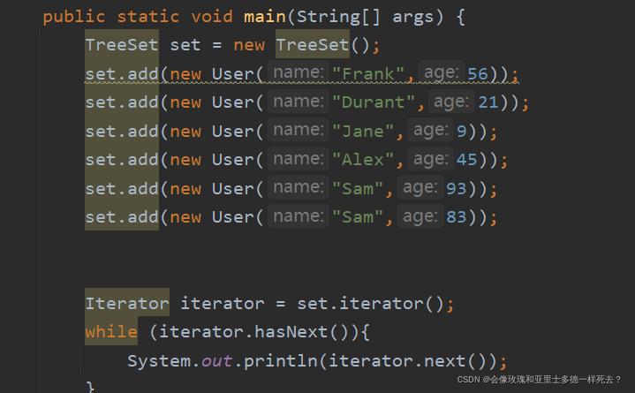Click the age value 45

point(467,160)
